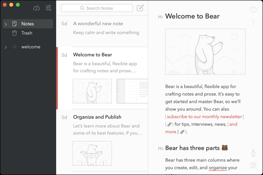Click the sync disabled cloud icon
The width and height of the screenshot is (263, 175).
[x=36, y=8]
